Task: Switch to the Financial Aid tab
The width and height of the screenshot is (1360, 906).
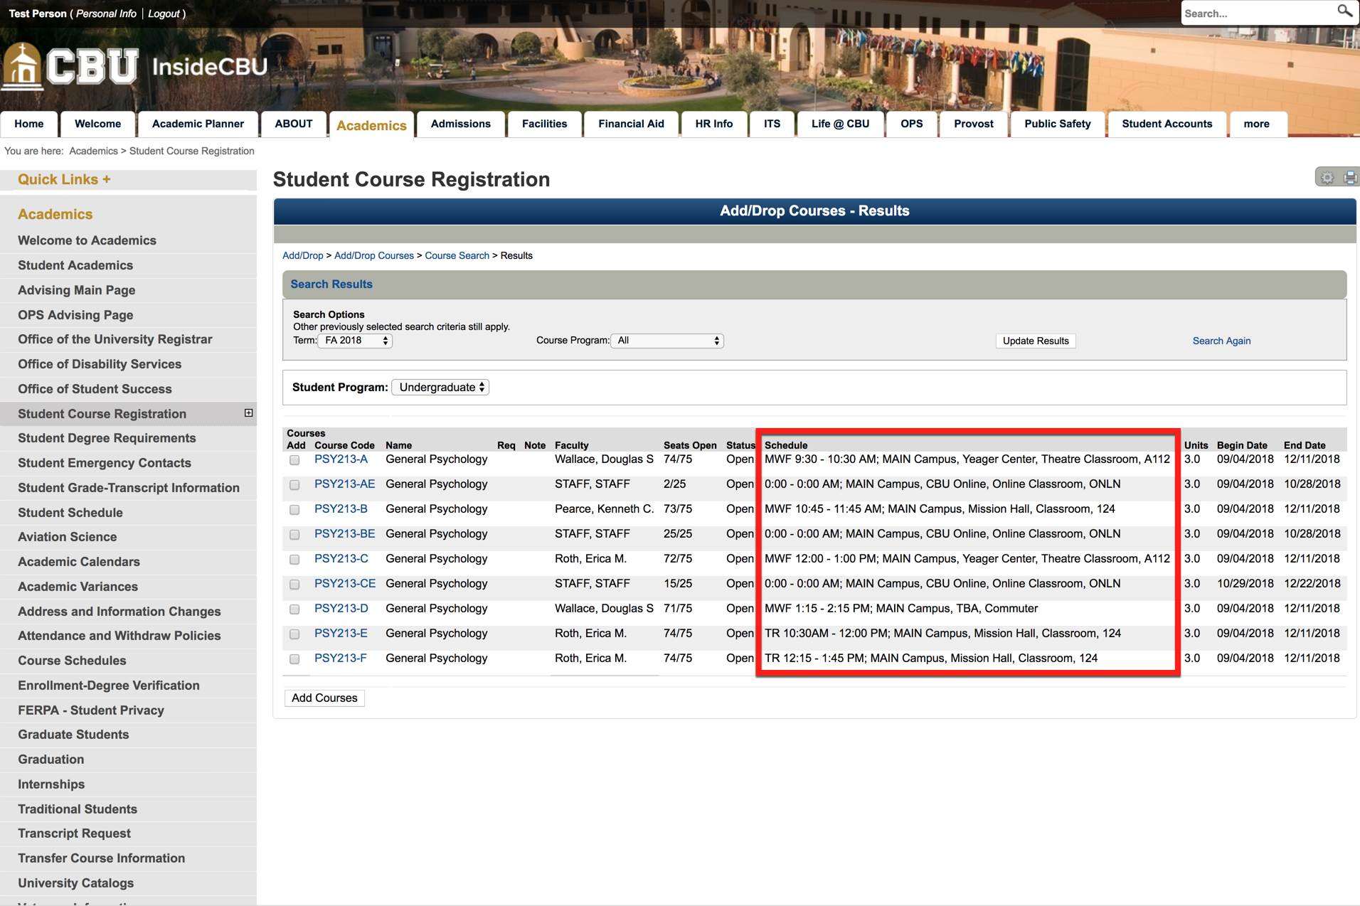Action: (x=631, y=124)
